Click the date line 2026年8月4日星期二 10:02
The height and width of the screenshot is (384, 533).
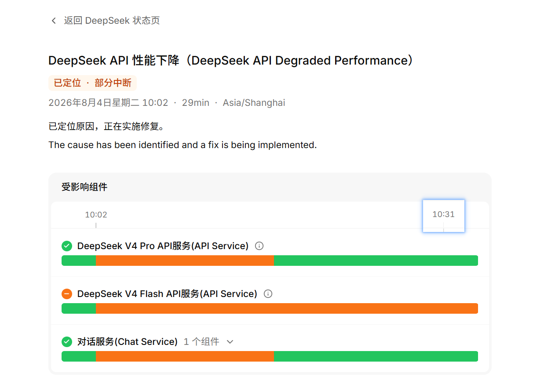click(108, 103)
